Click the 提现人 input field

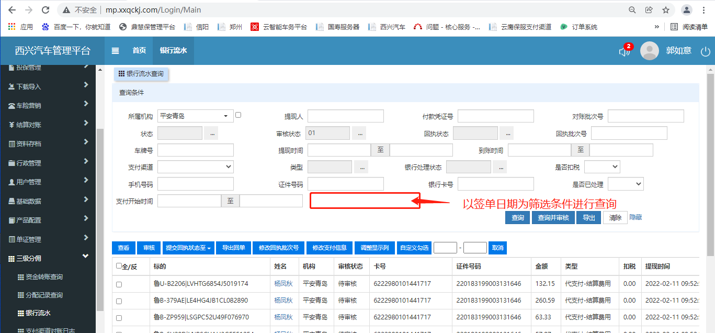click(x=346, y=116)
